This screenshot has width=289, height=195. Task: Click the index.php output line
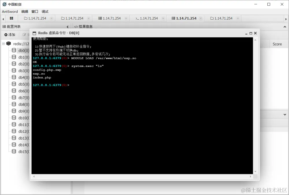(x=42, y=78)
